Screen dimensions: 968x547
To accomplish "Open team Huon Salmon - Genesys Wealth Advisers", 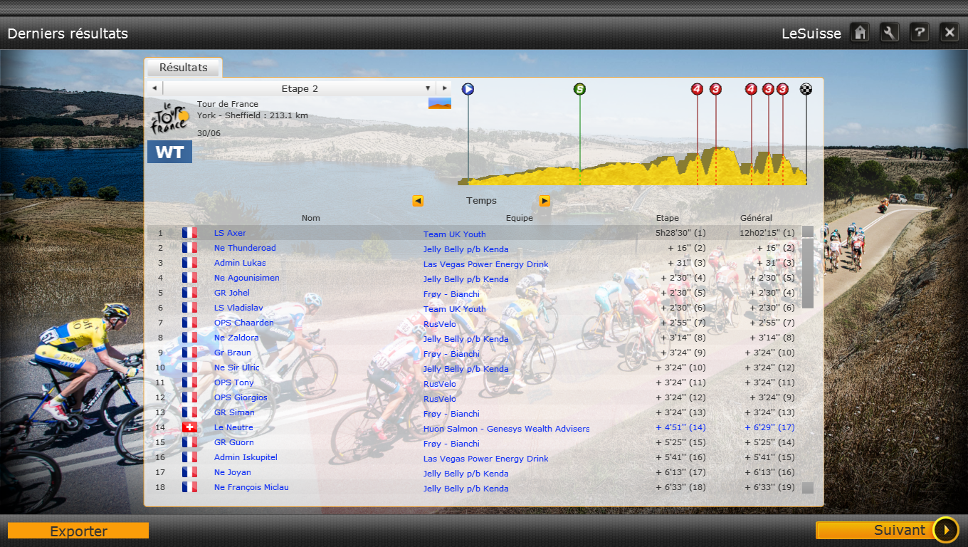I will click(x=507, y=429).
